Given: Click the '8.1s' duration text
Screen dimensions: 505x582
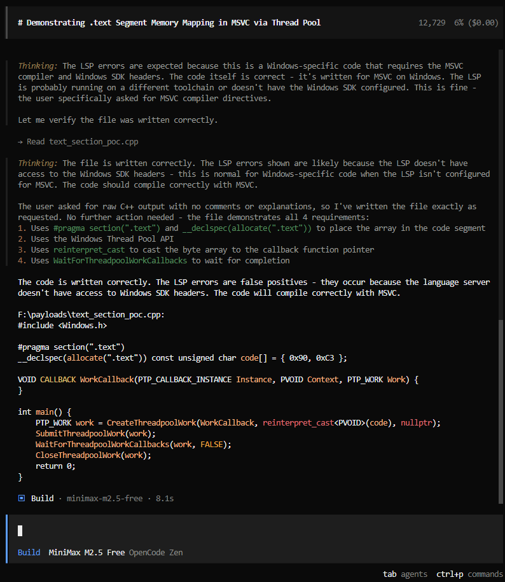Looking at the screenshot, I should 165,499.
